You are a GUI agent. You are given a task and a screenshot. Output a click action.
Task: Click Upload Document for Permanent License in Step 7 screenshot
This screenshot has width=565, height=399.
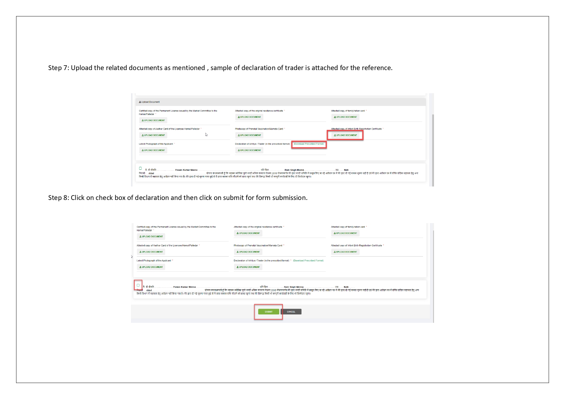pyautogui.click(x=153, y=120)
